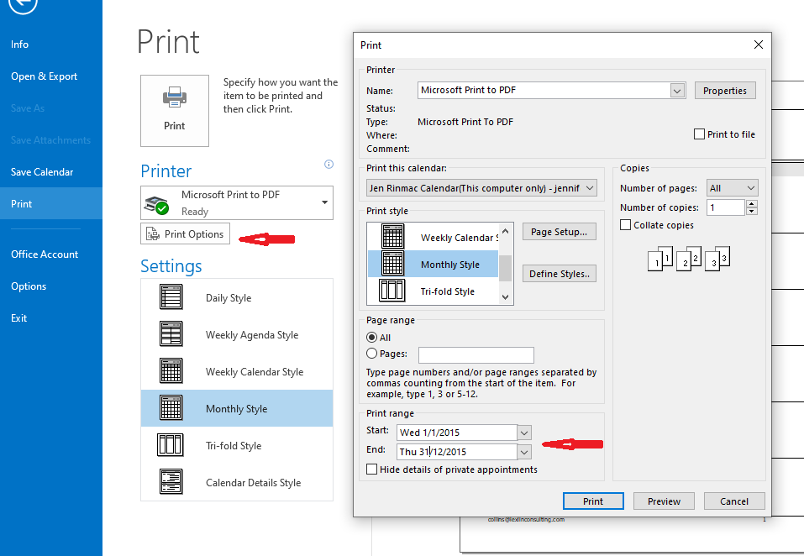The width and height of the screenshot is (804, 556).
Task: Select Tri-fold Style icon in Settings list
Action: pyautogui.click(x=171, y=445)
